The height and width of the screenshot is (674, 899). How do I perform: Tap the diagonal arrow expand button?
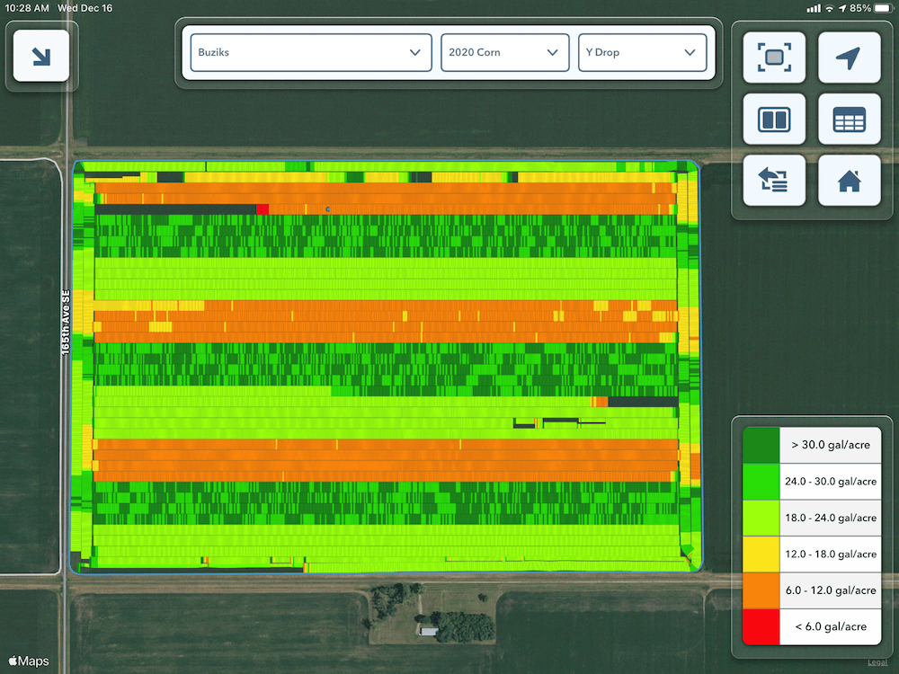pyautogui.click(x=41, y=56)
